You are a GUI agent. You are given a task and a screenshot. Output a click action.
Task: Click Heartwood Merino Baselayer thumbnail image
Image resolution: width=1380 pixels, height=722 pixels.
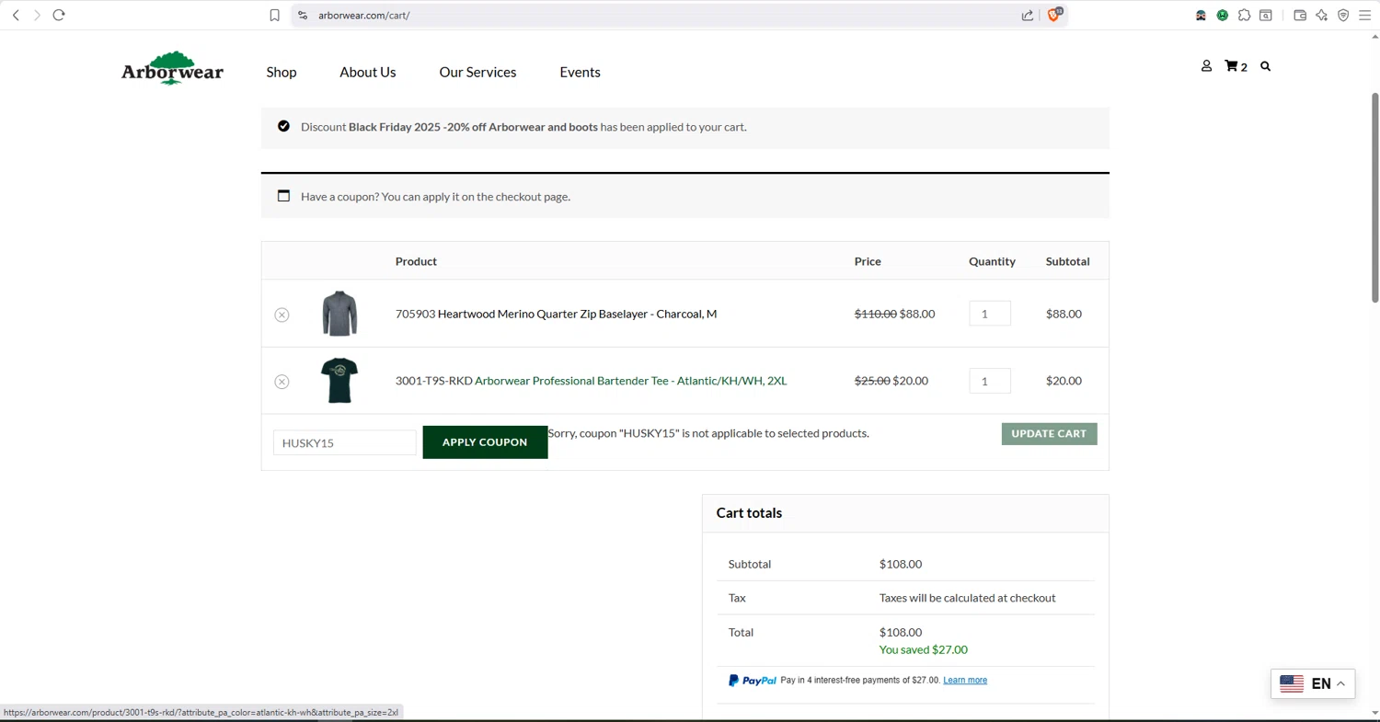(339, 314)
